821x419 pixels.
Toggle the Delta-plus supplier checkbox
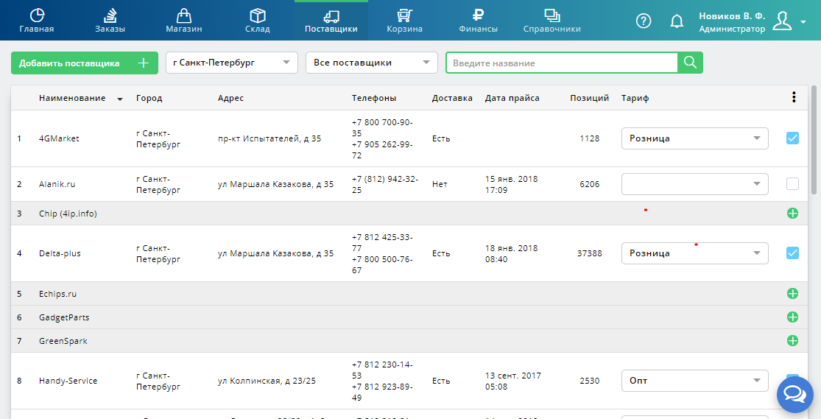pos(792,253)
